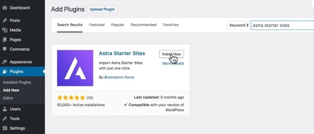The height and width of the screenshot is (134, 314).
Task: Open Installed Plugins submenu item
Action: pos(17,82)
